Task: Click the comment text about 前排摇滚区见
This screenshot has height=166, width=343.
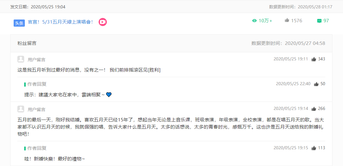Action: coord(89,70)
